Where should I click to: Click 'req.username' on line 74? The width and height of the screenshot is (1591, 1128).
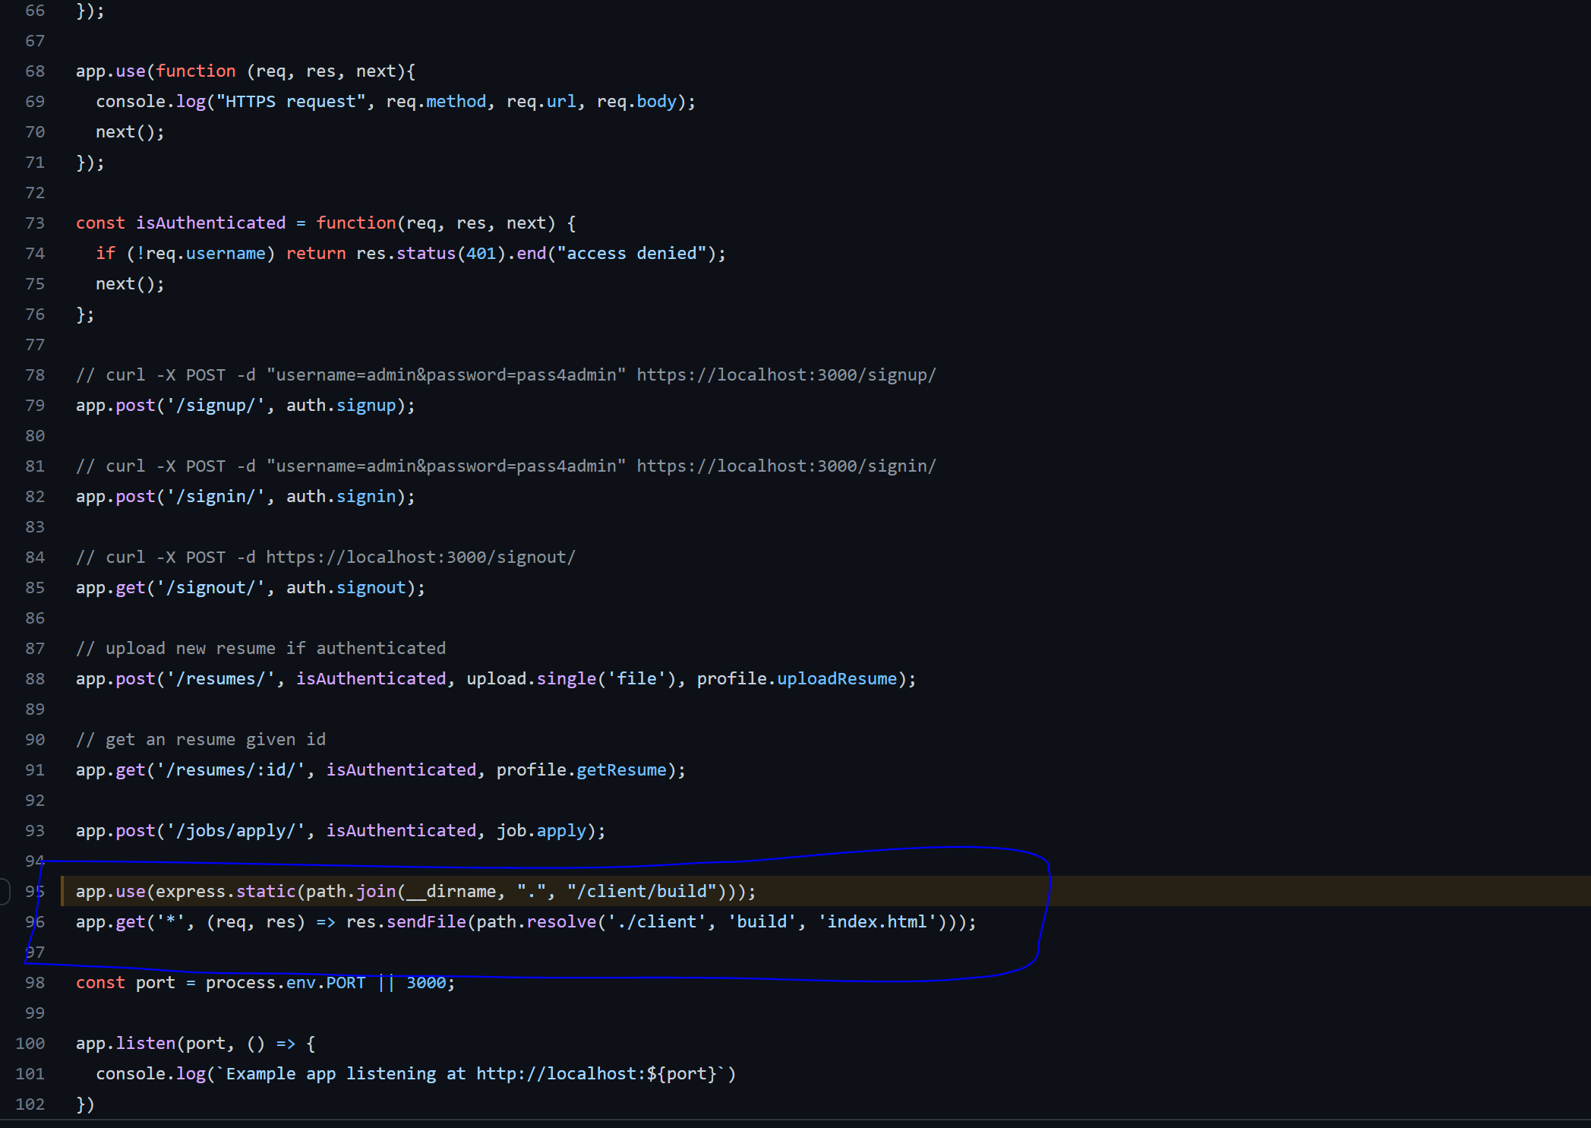click(x=206, y=254)
